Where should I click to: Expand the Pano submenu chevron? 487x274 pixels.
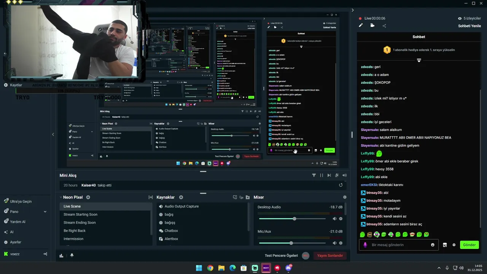45,212
